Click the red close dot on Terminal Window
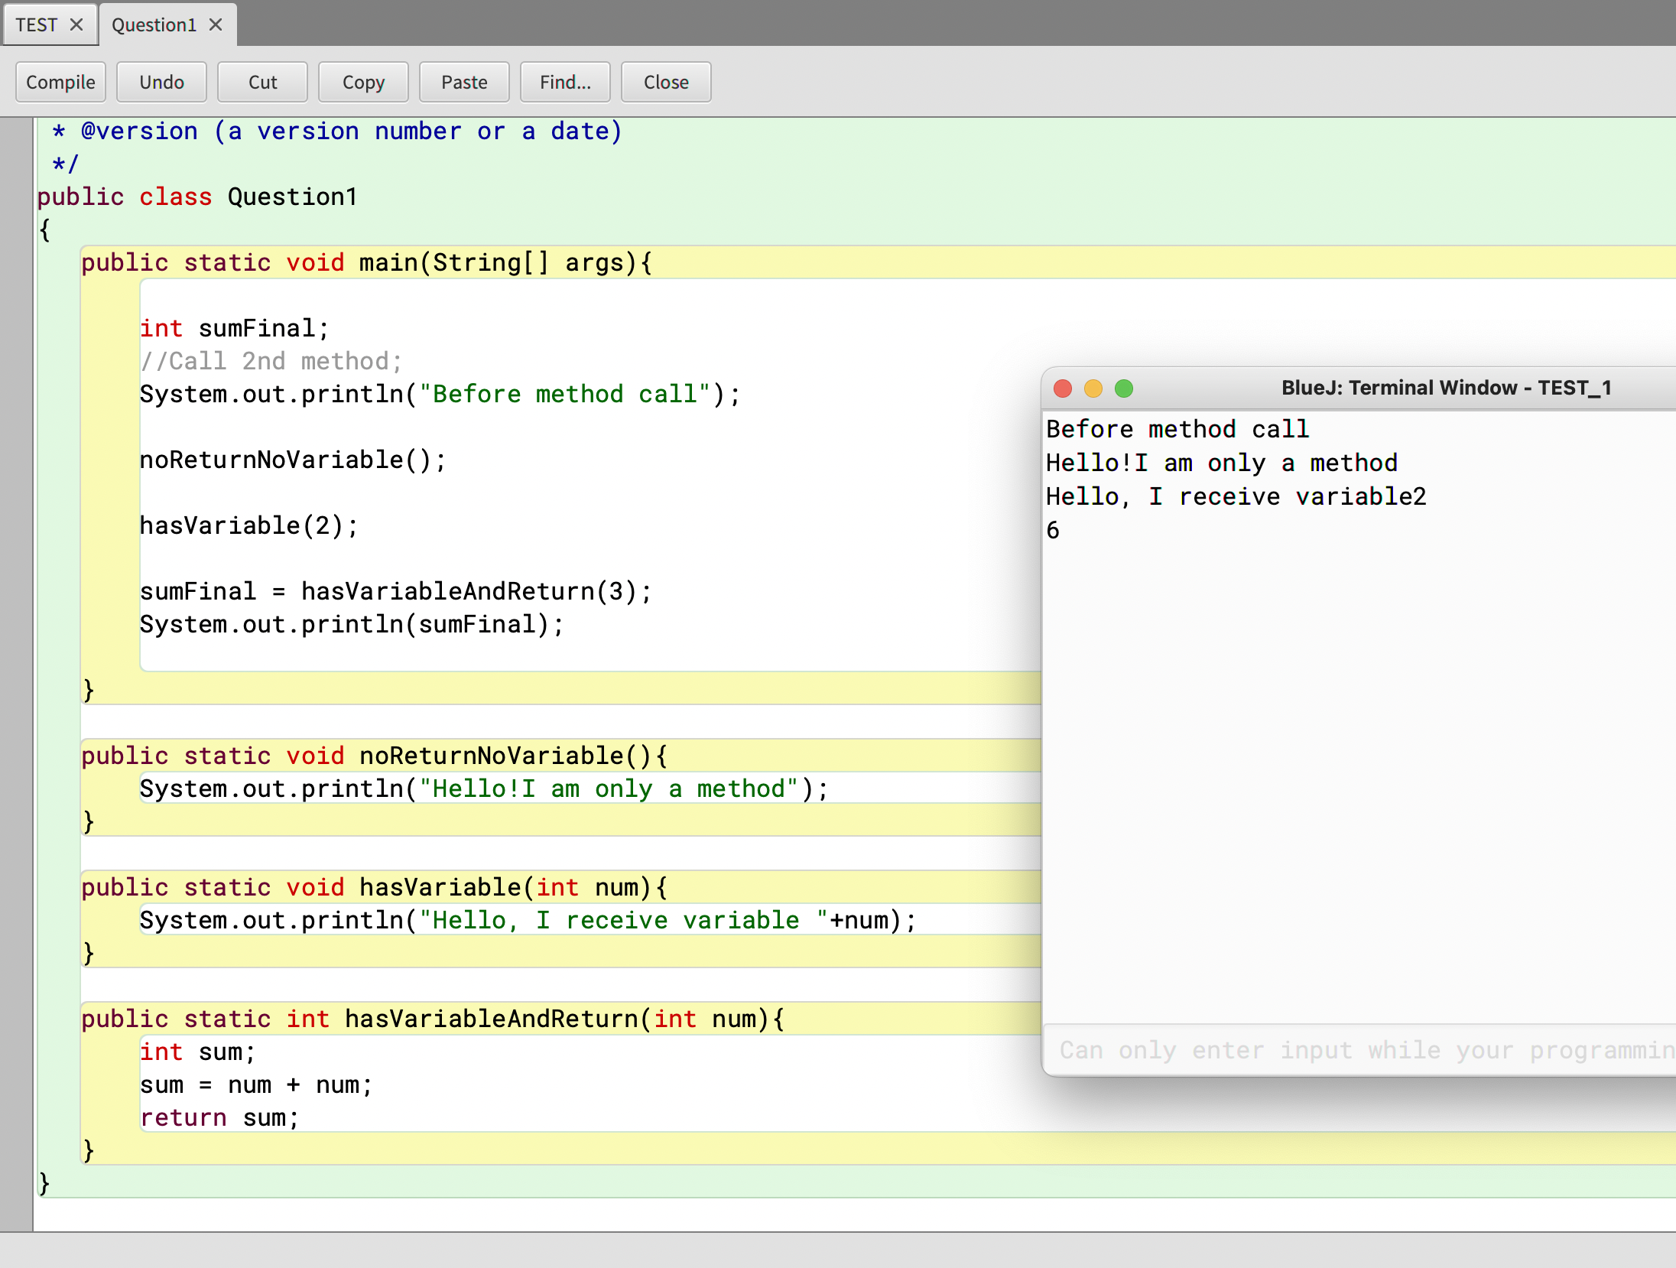Screen dimensions: 1676x1268 [1062, 389]
